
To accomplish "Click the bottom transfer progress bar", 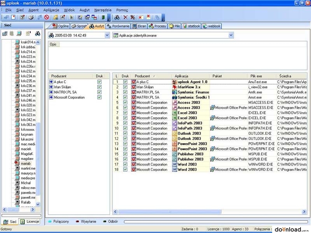I will (216, 222).
